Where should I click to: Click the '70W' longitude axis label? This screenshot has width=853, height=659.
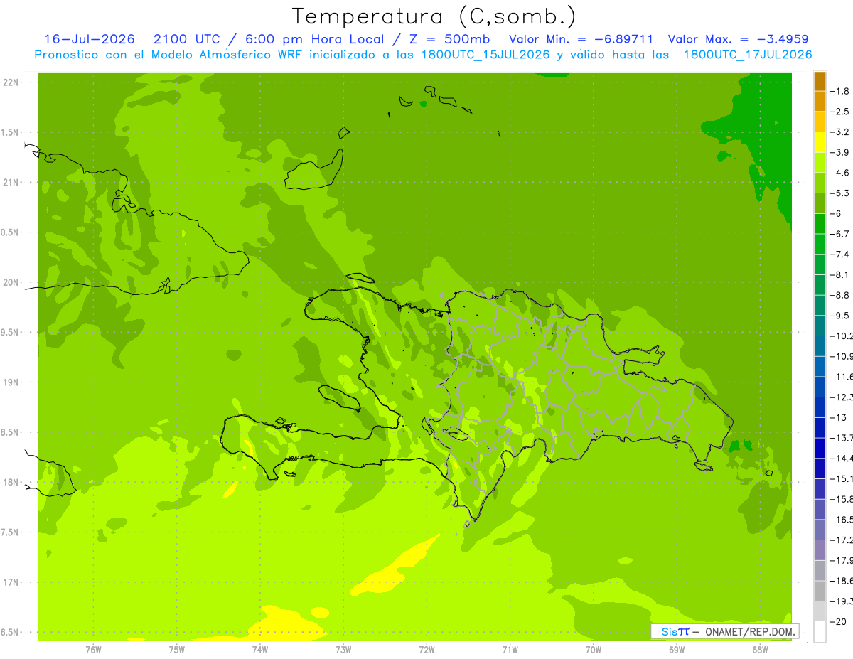click(x=594, y=649)
